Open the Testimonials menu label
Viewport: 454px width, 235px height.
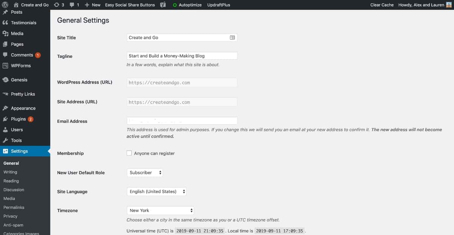[23, 23]
